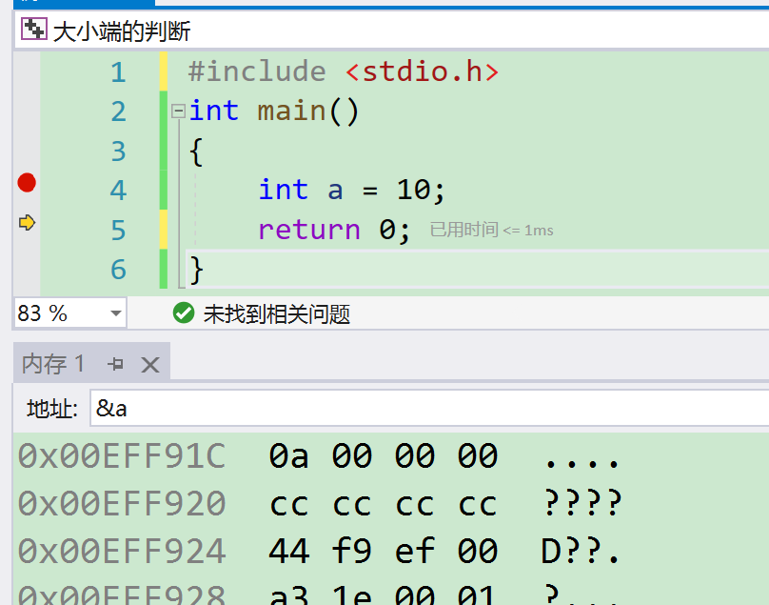Viewport: 769px width, 605px height.
Task: Click the value 10 on line 4
Action: pos(413,190)
